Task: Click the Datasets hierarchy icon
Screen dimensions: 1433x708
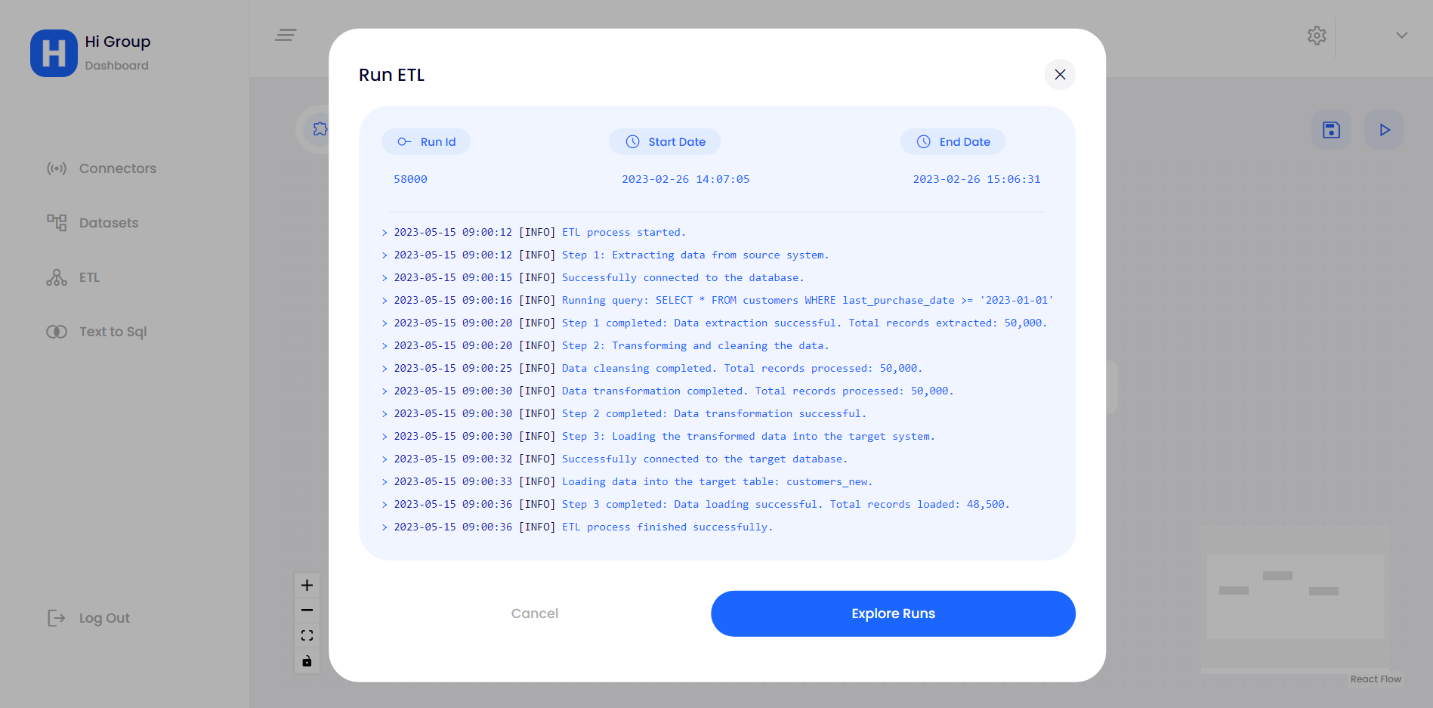Action: click(x=57, y=223)
